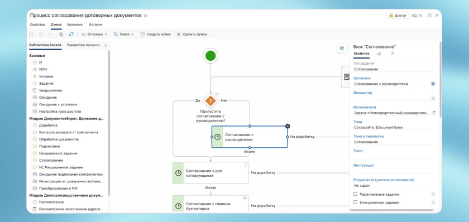Click the Удалить запись button

(192, 35)
